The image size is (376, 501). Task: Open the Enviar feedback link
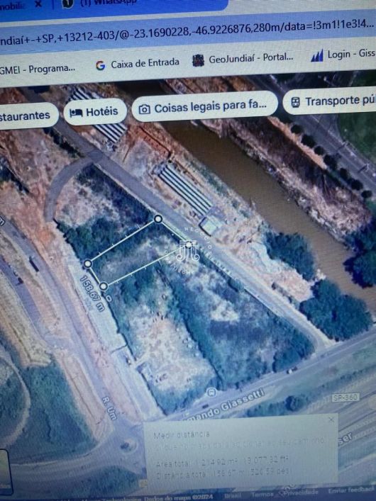(x=351, y=490)
